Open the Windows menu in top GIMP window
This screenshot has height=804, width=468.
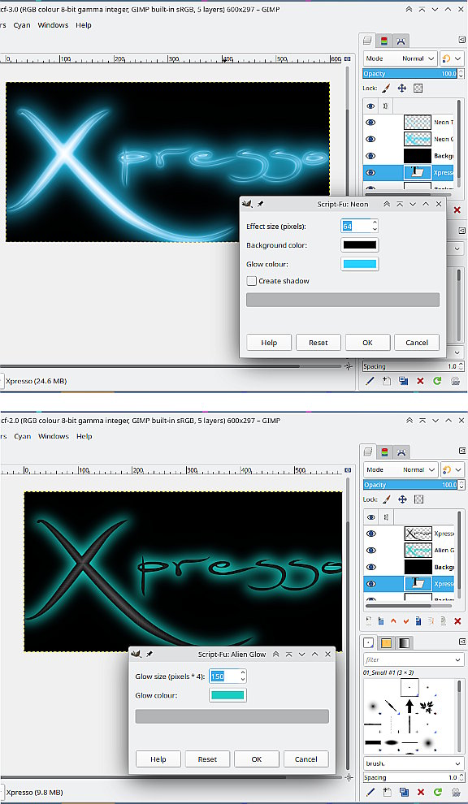click(x=53, y=25)
